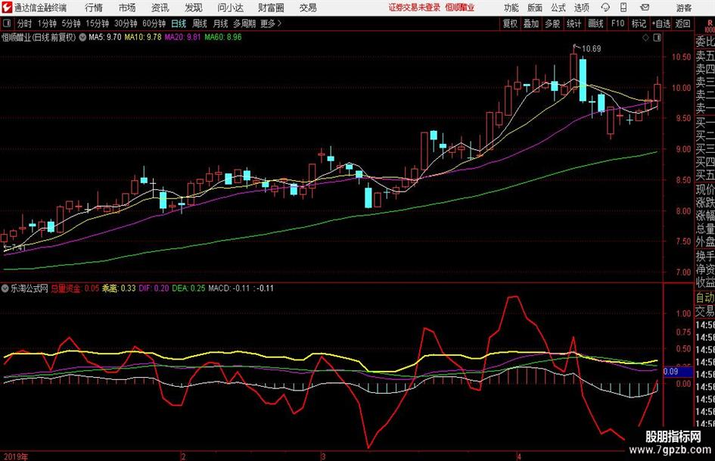Open F10 company info
The width and height of the screenshot is (715, 461).
[x=618, y=23]
